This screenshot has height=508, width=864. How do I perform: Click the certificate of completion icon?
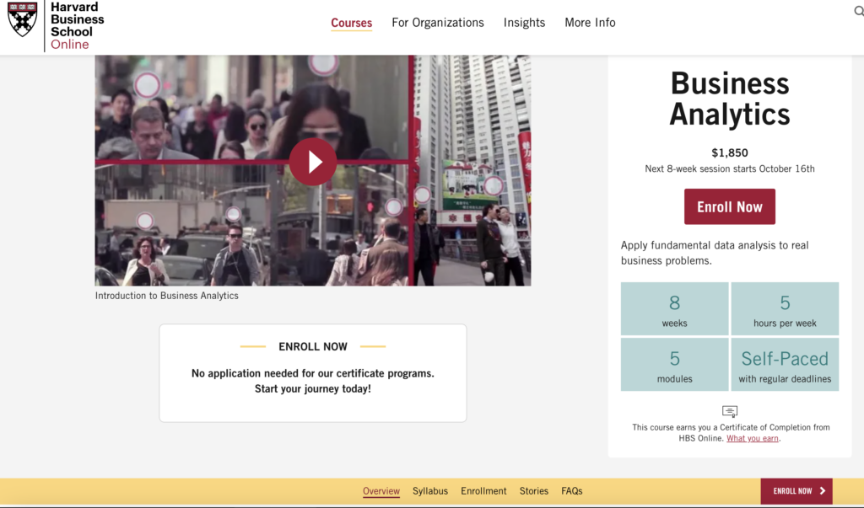[729, 411]
